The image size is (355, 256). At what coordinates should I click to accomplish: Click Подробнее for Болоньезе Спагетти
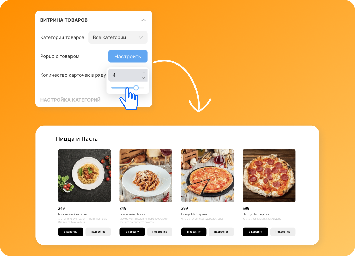98,232
